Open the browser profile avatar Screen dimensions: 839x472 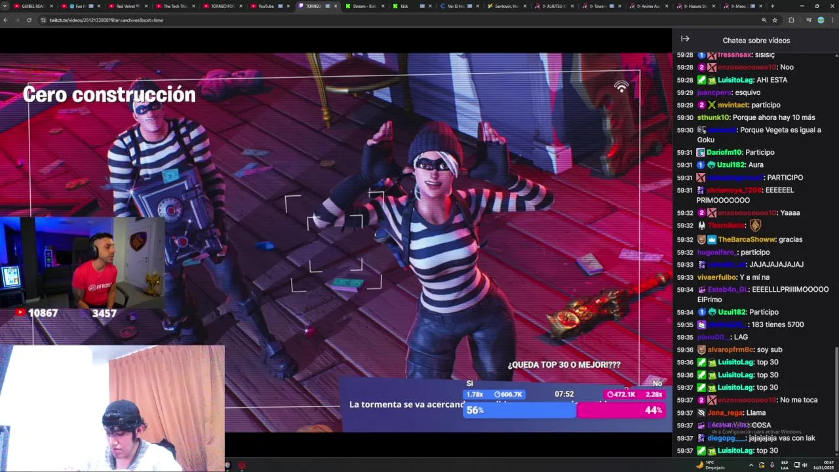(x=821, y=20)
